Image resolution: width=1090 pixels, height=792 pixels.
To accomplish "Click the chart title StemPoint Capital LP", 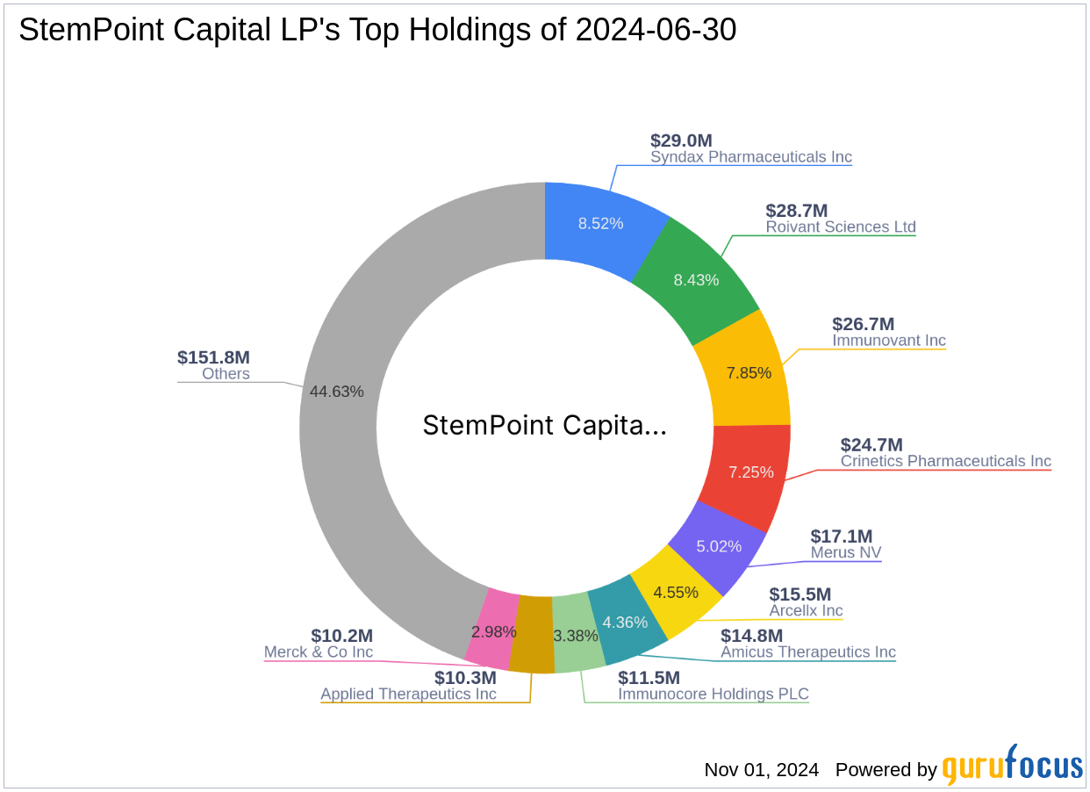I will (377, 29).
